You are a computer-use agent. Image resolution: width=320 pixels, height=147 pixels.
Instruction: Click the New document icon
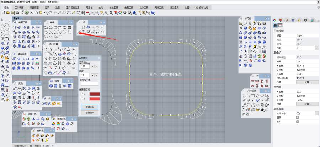click(x=3, y=12)
